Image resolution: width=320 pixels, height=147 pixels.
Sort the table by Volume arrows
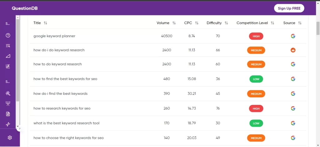pos(174,23)
